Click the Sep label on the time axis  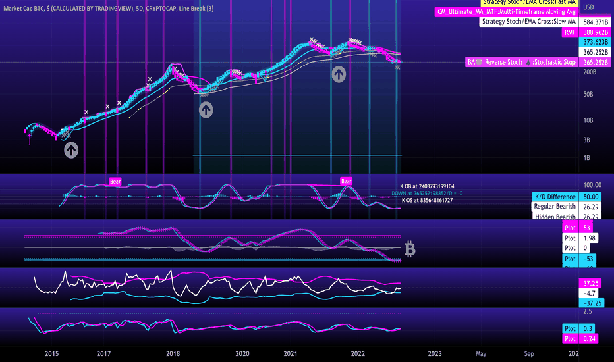point(529,354)
